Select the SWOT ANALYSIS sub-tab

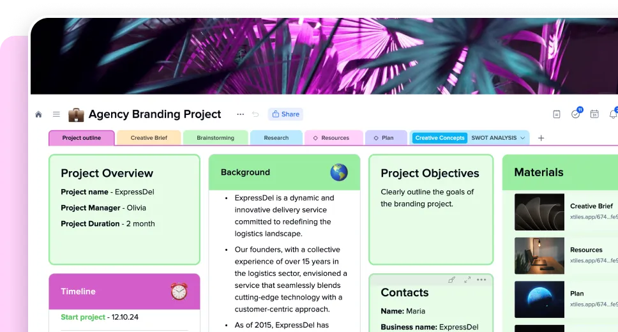click(494, 138)
